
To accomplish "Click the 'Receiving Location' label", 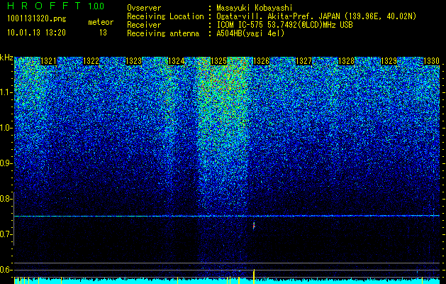I will coord(165,16).
